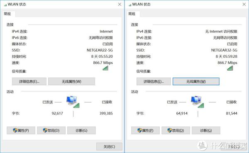Close the right WLAN 状态 window

[244, 4]
